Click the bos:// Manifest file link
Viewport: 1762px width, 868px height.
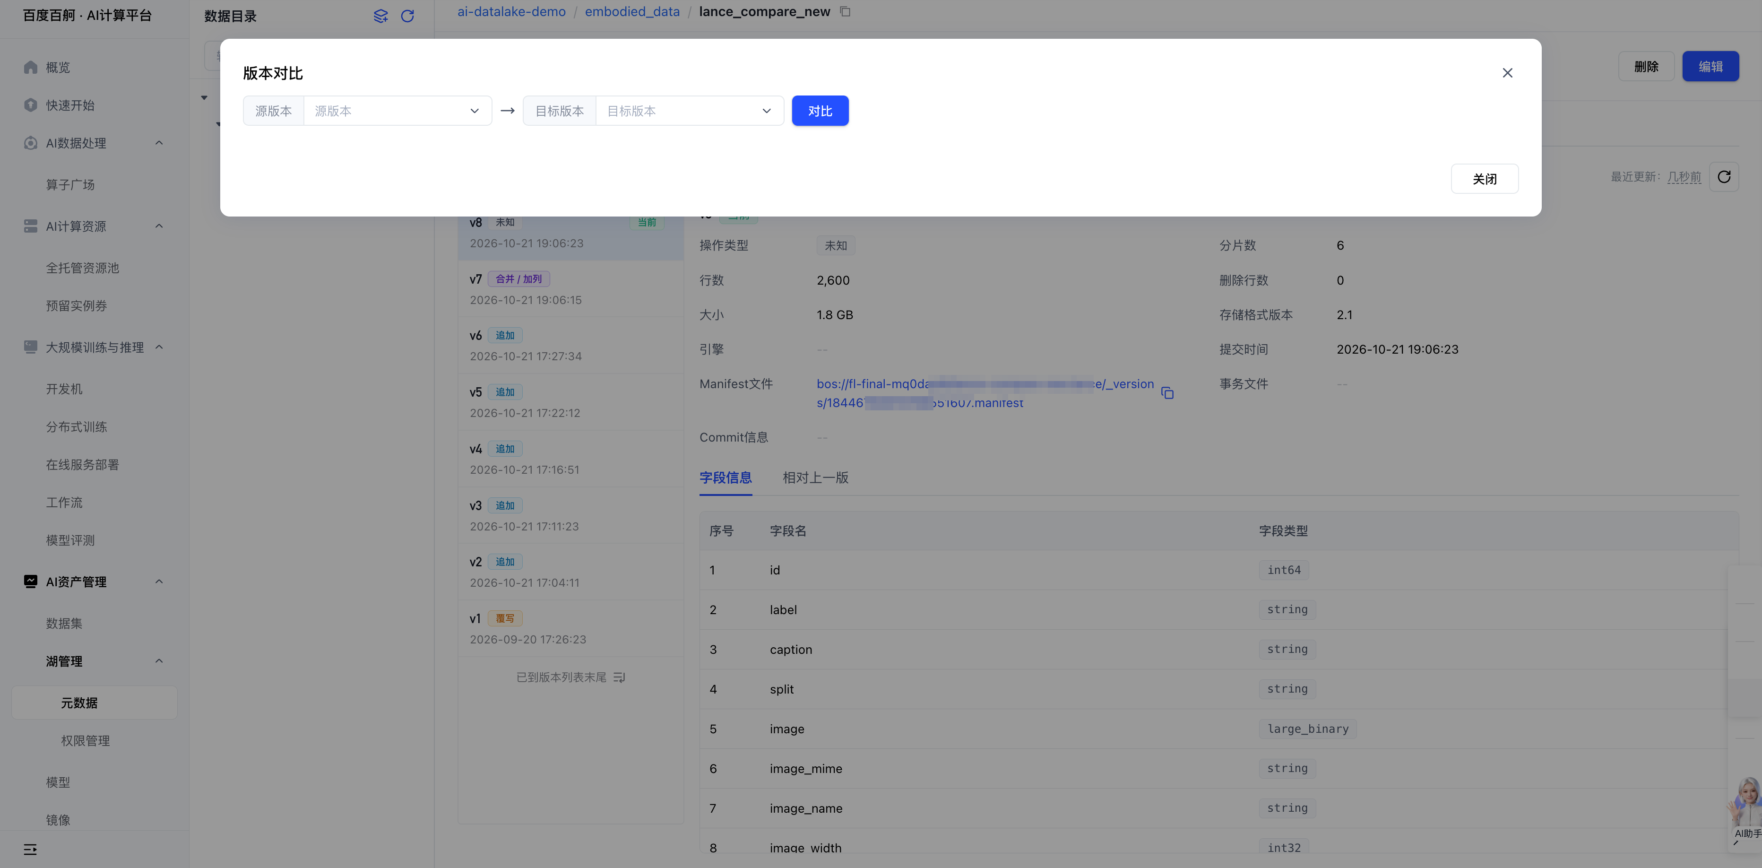tap(985, 393)
